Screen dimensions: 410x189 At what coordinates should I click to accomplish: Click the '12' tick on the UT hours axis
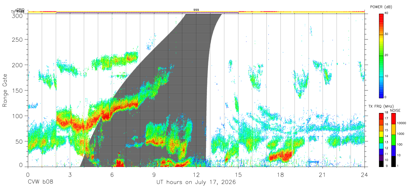[196, 174]
